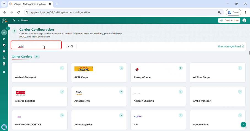
Task: Open a new browser tab
Action: click(x=57, y=4)
